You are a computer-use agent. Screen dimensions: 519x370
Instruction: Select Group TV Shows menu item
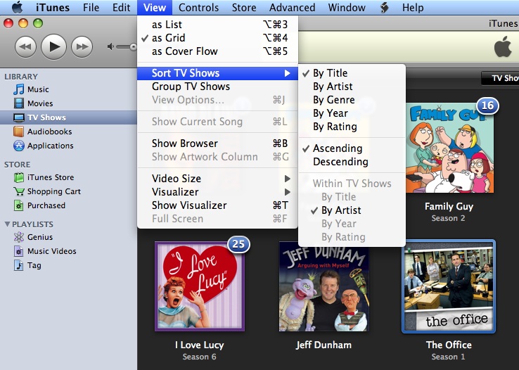tap(217, 87)
